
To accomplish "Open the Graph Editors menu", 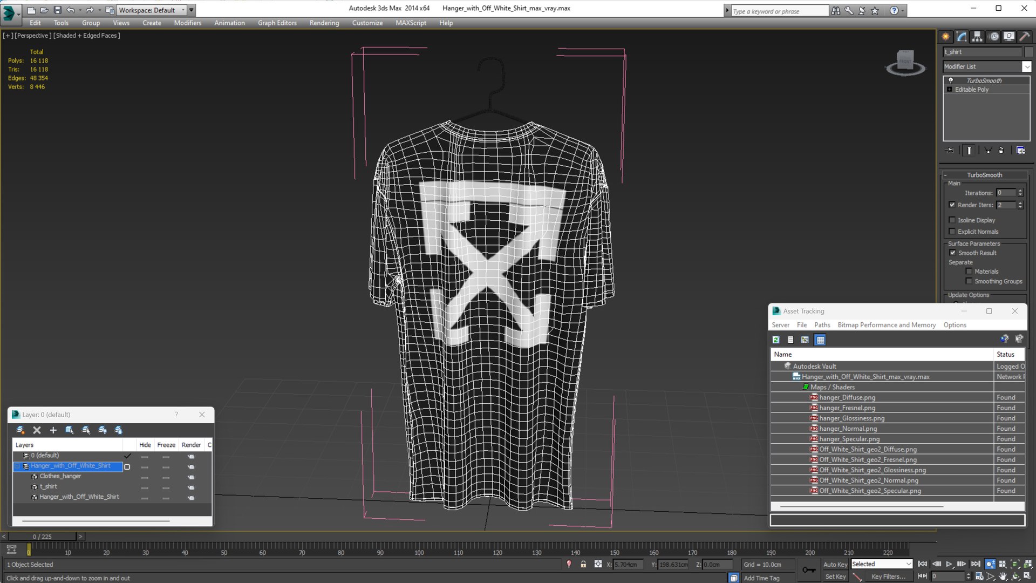I will [277, 23].
